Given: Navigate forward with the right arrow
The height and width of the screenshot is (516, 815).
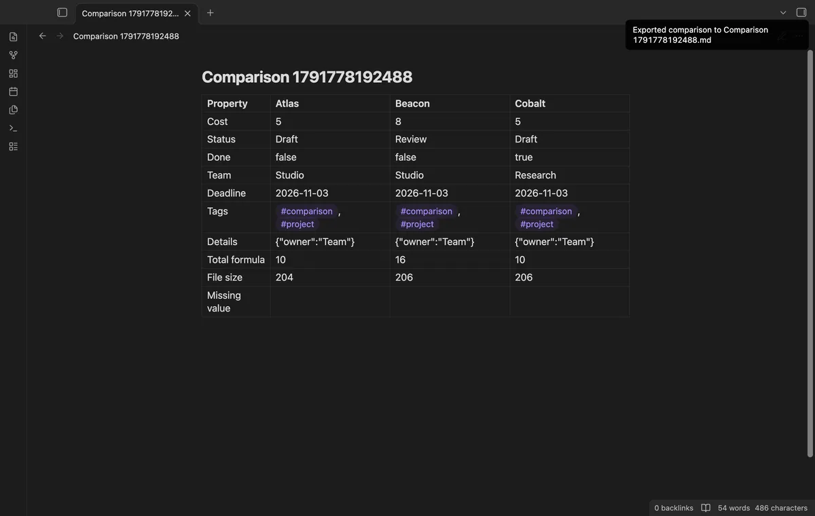Looking at the screenshot, I should (60, 36).
